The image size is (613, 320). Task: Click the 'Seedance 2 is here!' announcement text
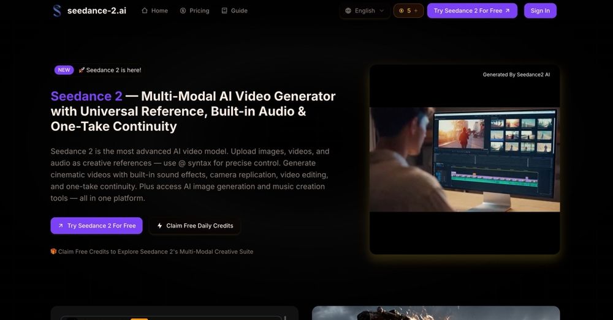114,70
